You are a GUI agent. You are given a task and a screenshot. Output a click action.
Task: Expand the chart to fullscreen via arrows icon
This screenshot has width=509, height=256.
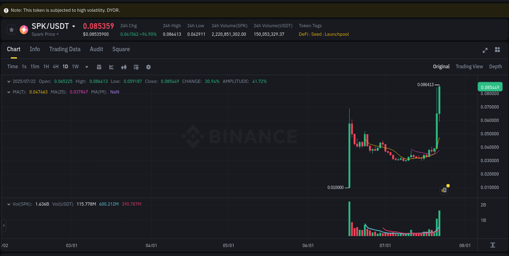[485, 50]
